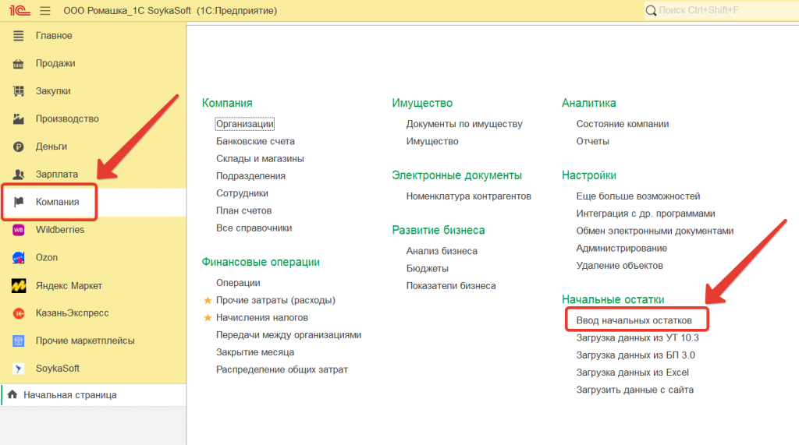Click the Ozon marketplace icon
The image size is (799, 445).
(20, 258)
